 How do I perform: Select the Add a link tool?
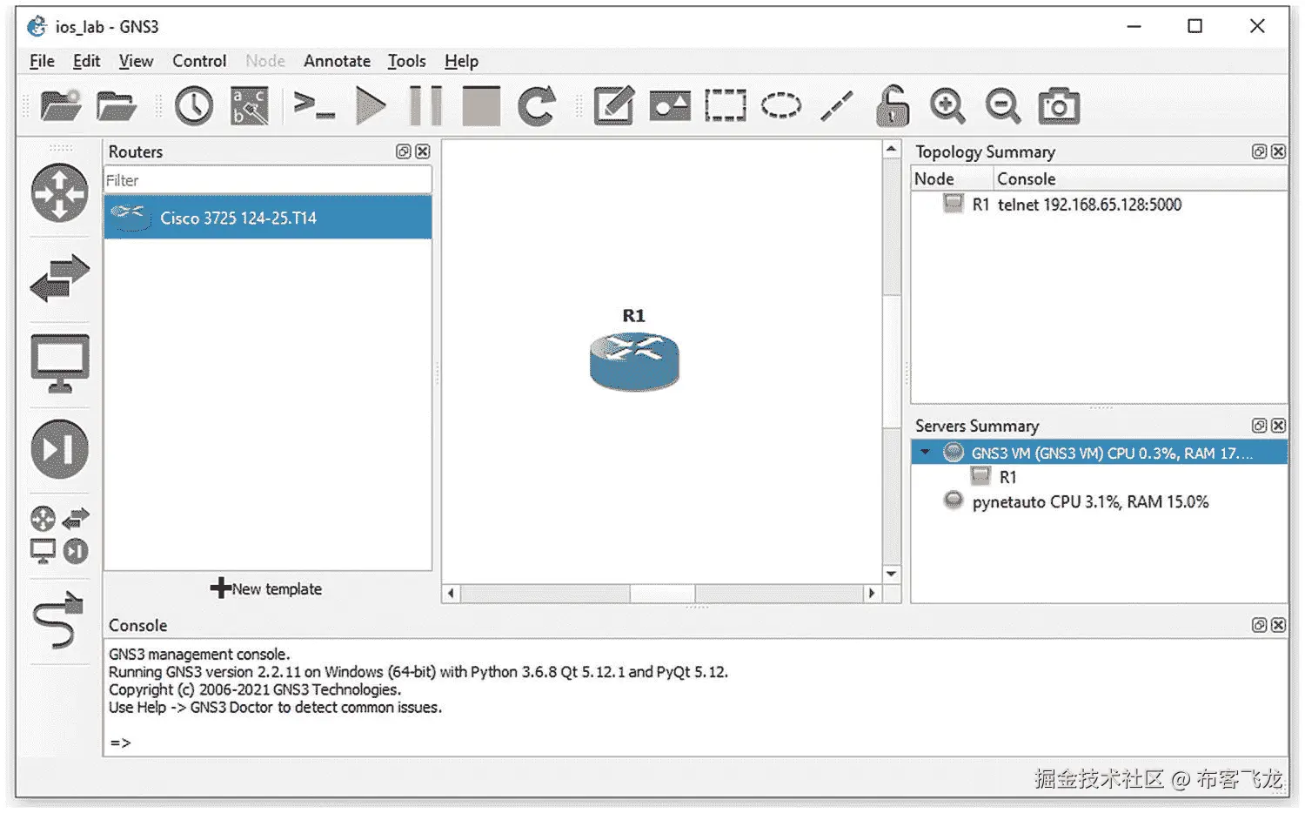(58, 620)
